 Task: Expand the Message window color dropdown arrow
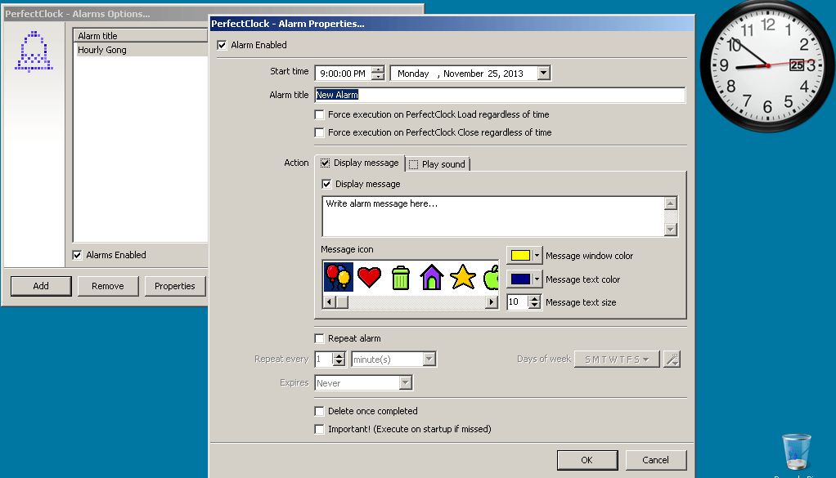click(537, 256)
